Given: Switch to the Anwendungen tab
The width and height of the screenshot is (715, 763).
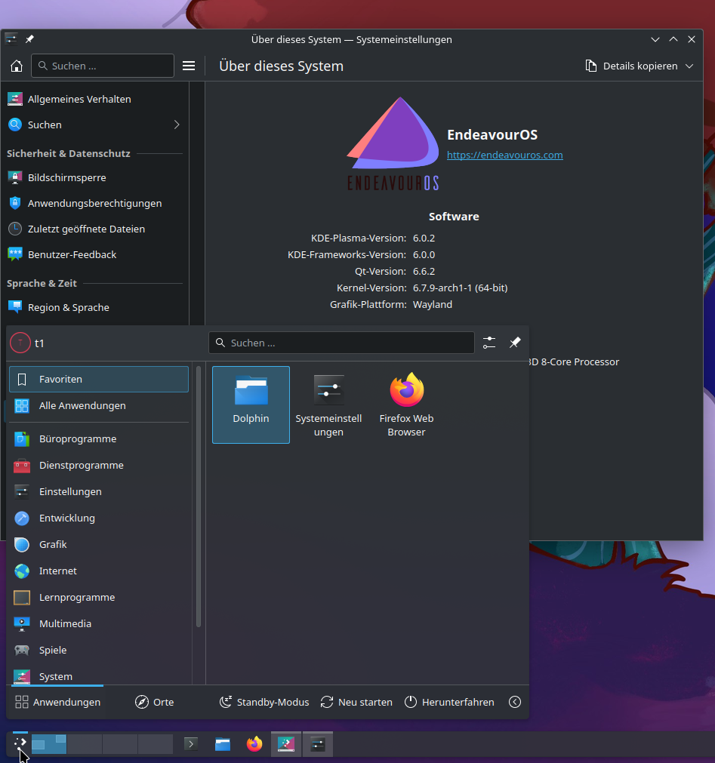Looking at the screenshot, I should 57,702.
